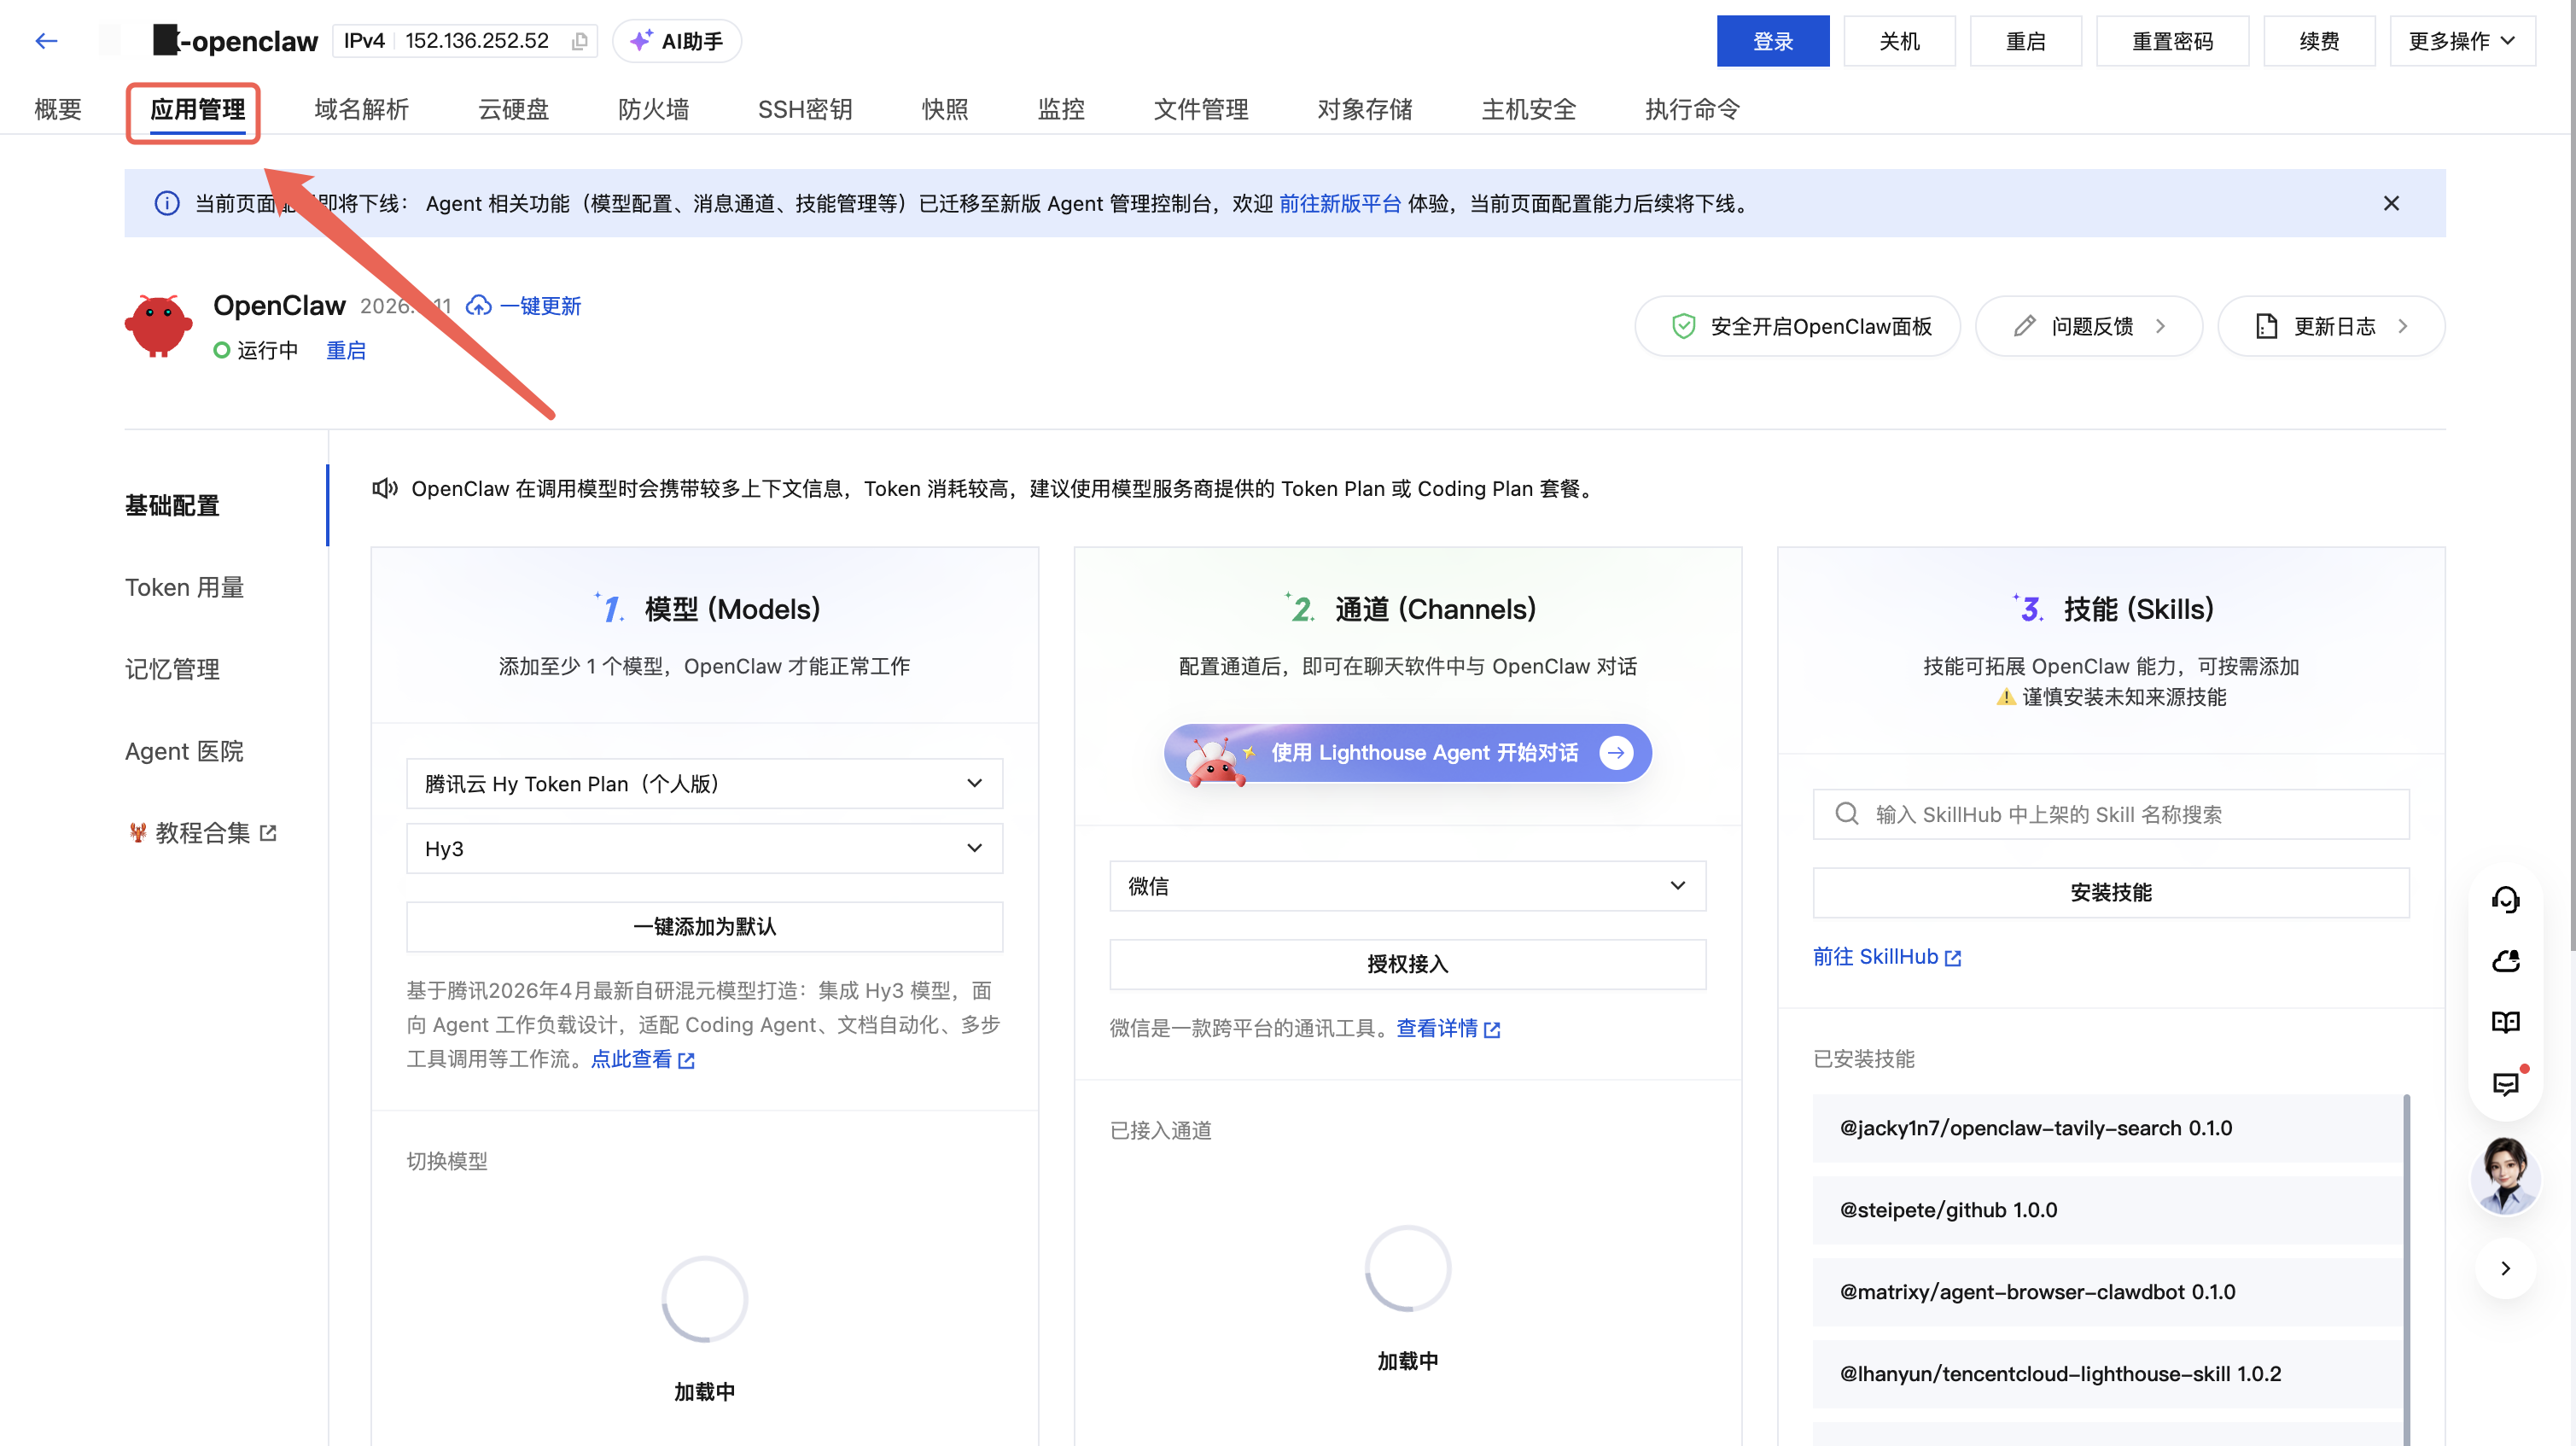2576x1446 pixels.
Task: Click the arrow on the Lighthouse Agent banner
Action: pos(1616,753)
